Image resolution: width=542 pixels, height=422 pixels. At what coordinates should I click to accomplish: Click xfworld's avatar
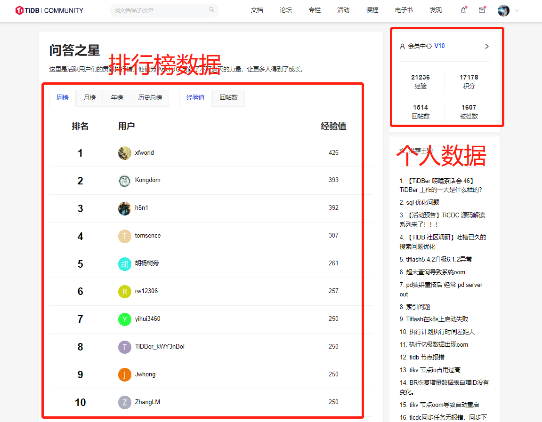pyautogui.click(x=124, y=153)
